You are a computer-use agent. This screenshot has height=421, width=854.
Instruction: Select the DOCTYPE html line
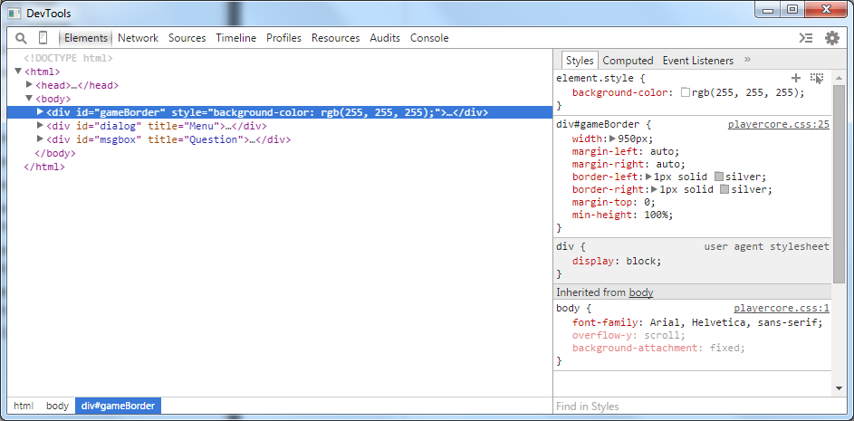coord(68,58)
